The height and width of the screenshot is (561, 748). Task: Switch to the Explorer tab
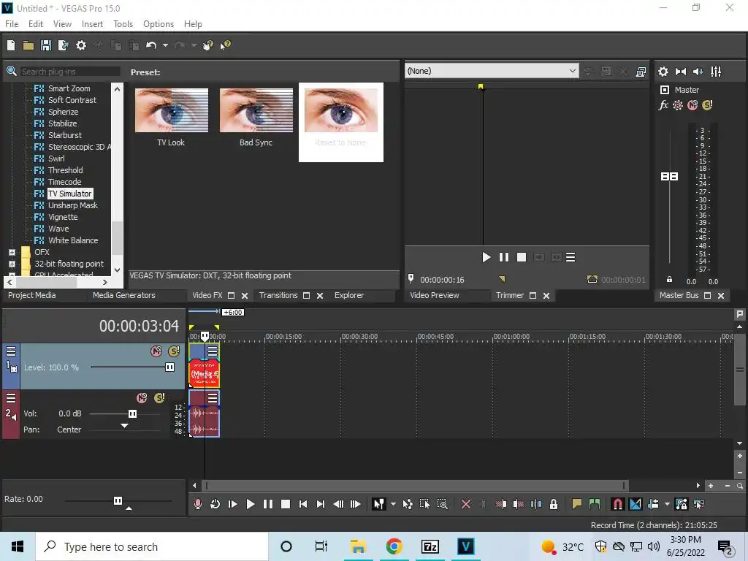[348, 295]
